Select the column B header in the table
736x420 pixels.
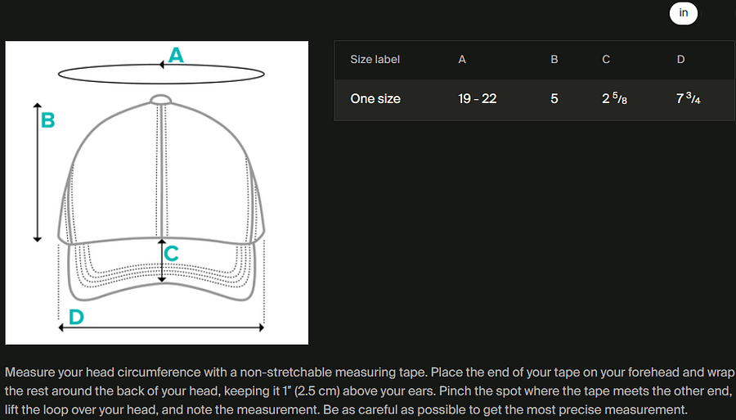[554, 60]
